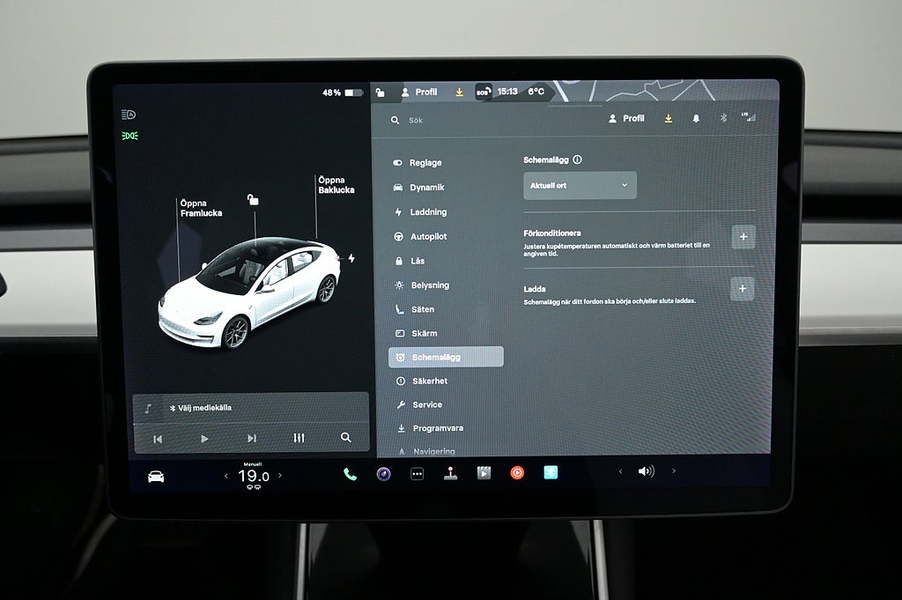The image size is (902, 600).
Task: Toggle the car lock above the vehicle
Action: pyautogui.click(x=253, y=200)
